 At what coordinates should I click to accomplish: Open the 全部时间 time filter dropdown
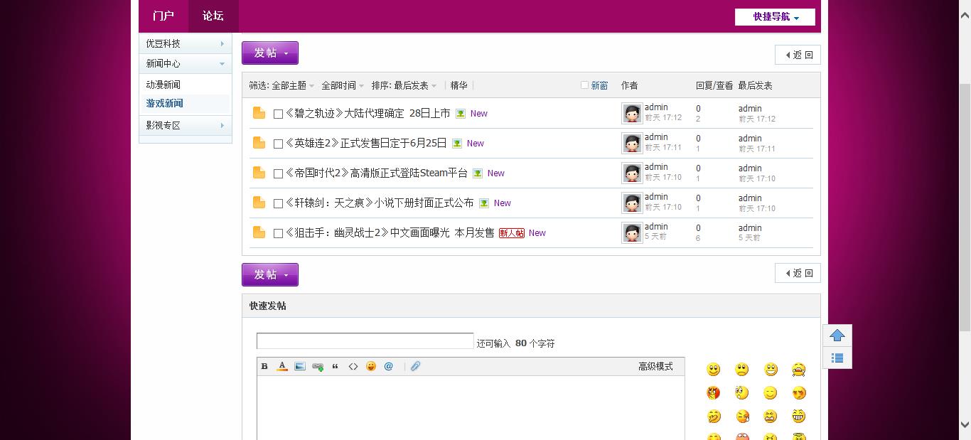343,85
